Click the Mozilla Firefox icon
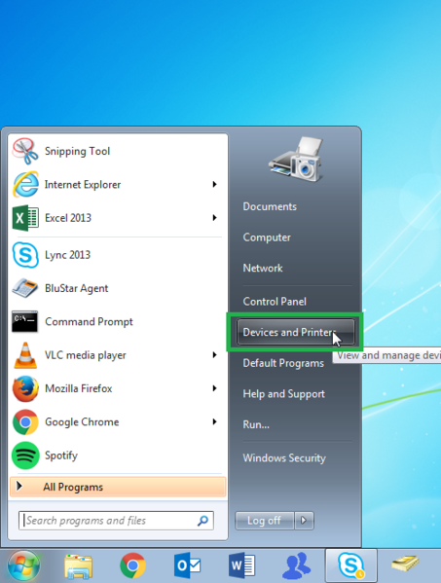The image size is (441, 583). [25, 388]
